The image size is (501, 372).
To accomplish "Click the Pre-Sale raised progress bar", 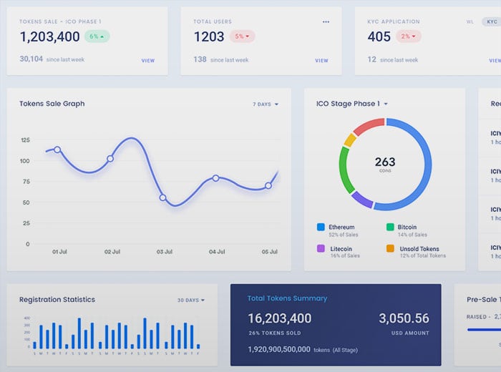I will (484, 330).
